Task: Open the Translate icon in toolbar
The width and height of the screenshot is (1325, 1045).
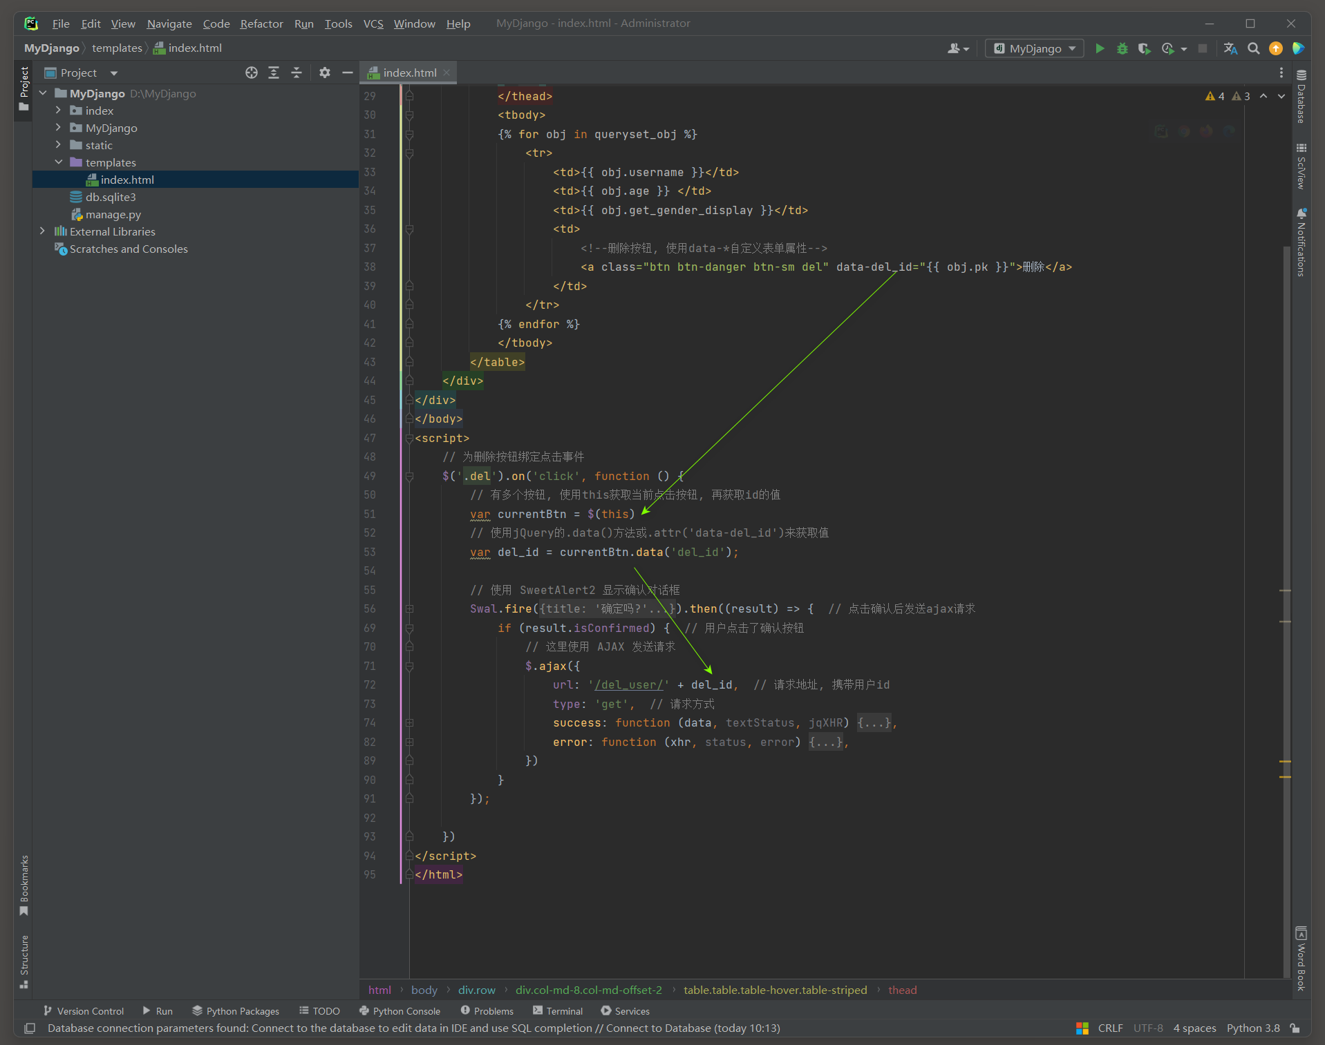Action: [x=1230, y=48]
